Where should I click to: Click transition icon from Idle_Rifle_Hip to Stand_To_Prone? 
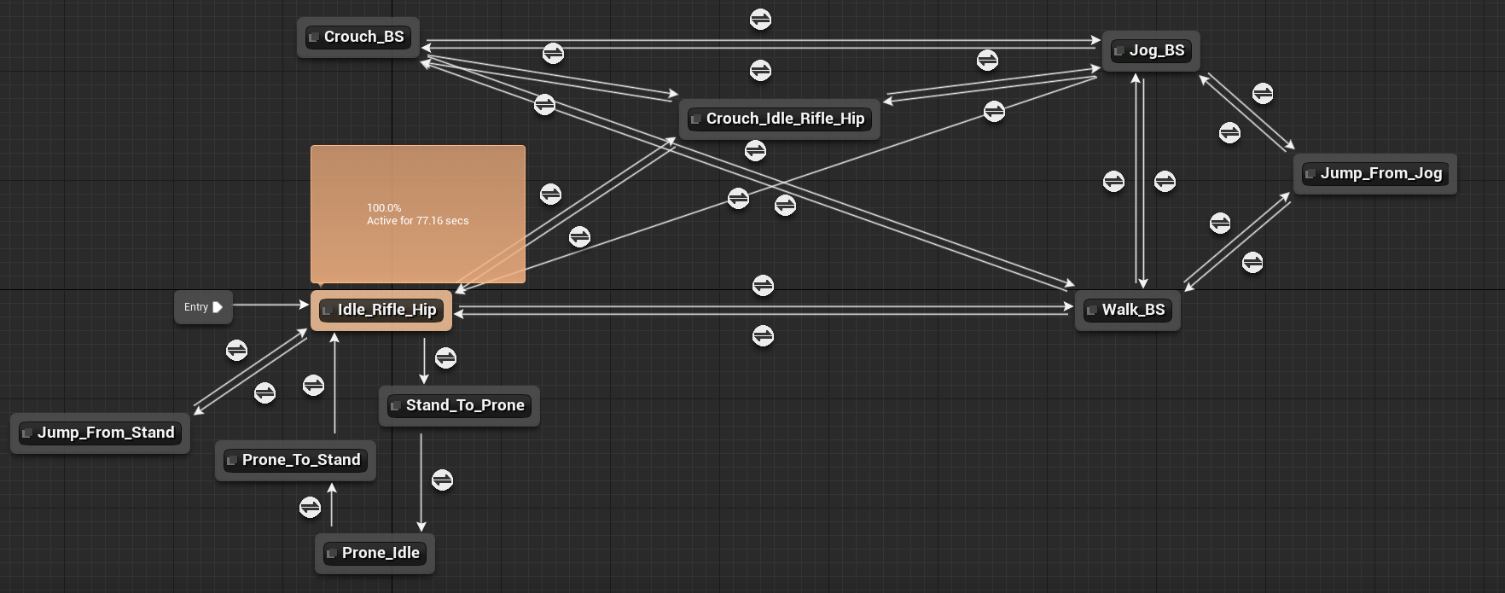point(445,358)
